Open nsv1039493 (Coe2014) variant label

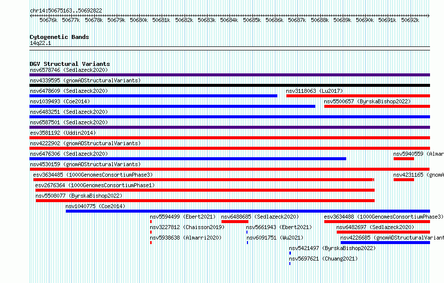[x=60, y=101]
